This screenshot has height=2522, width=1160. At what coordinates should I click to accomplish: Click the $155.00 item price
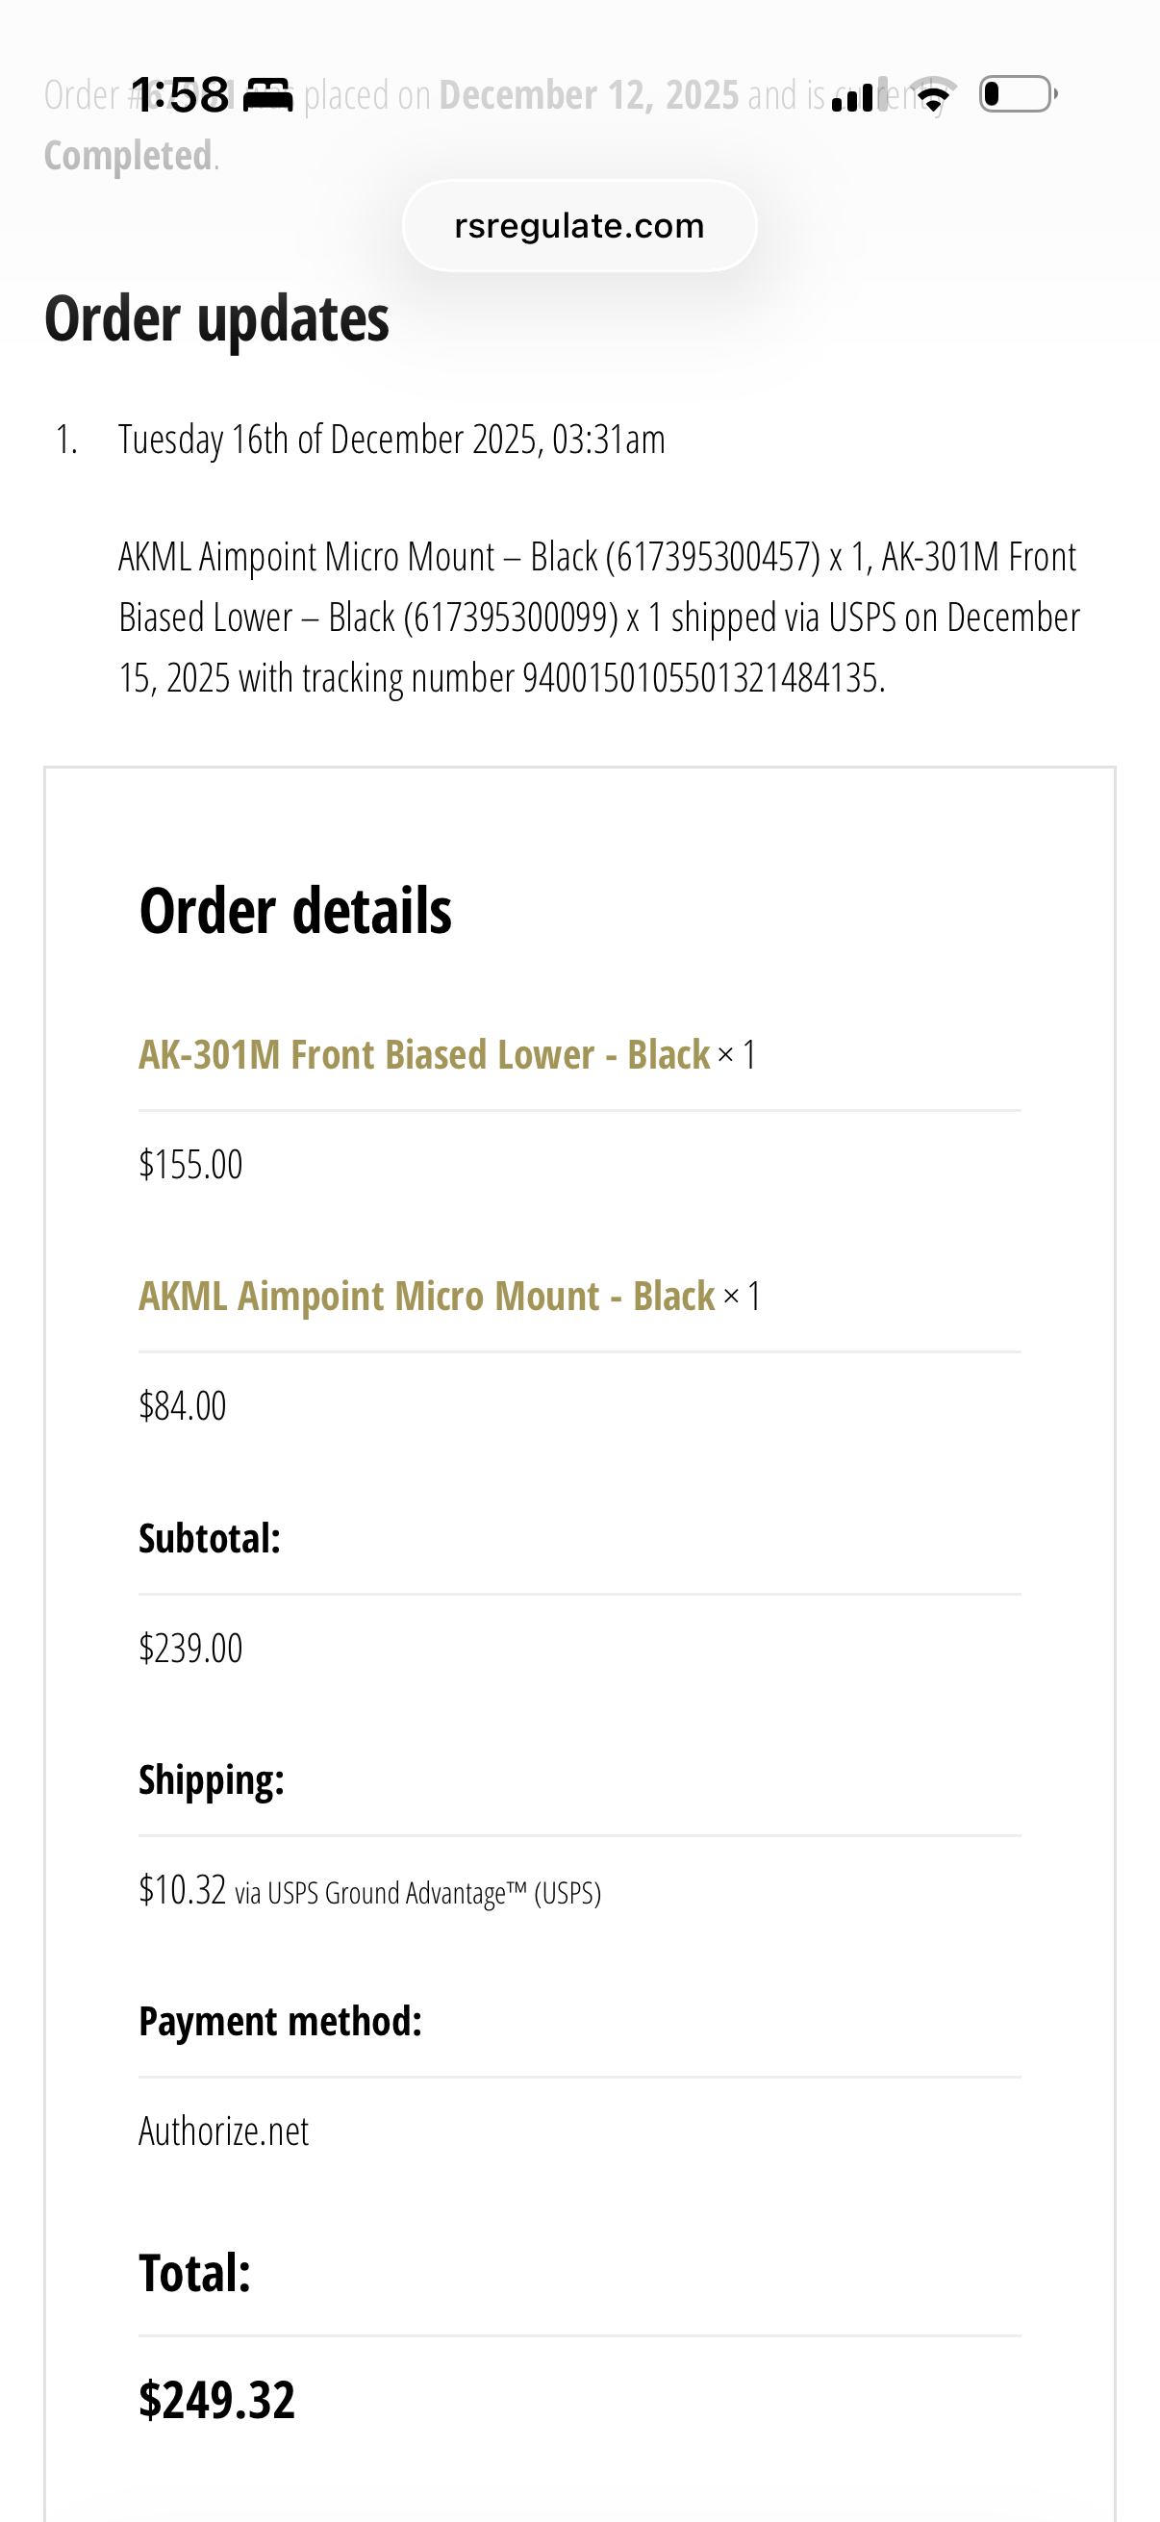tap(189, 1164)
